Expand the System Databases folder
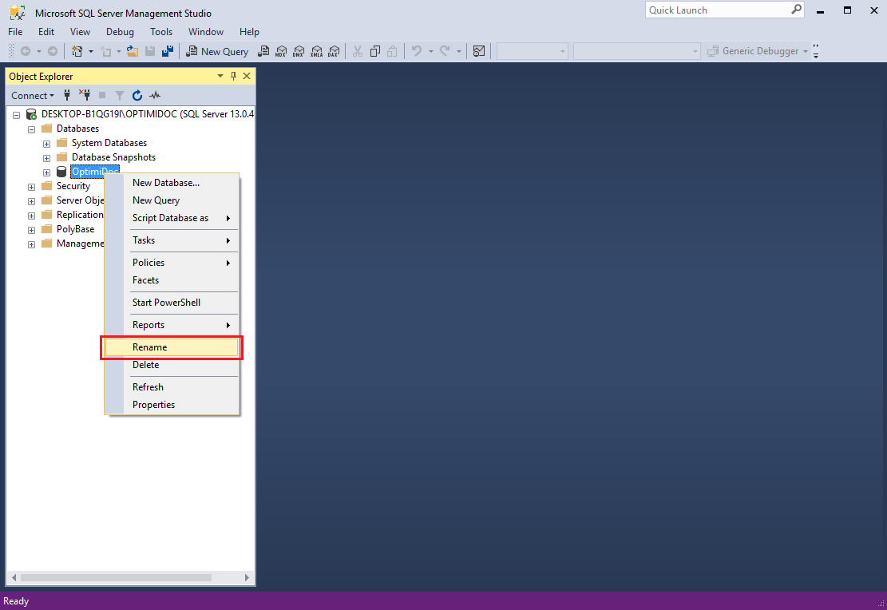 (46, 144)
